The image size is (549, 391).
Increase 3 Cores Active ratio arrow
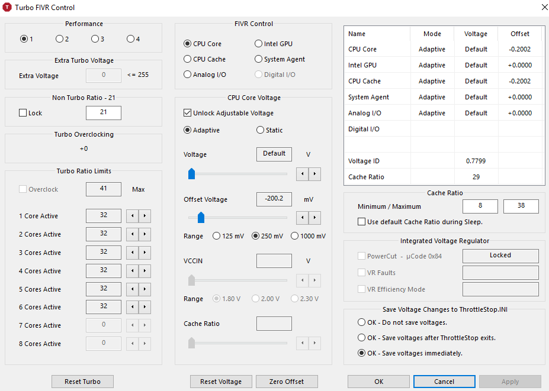pos(145,253)
